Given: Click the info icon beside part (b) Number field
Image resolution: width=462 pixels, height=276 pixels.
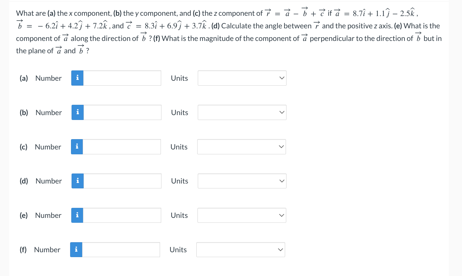Looking at the screenshot, I should (x=77, y=112).
